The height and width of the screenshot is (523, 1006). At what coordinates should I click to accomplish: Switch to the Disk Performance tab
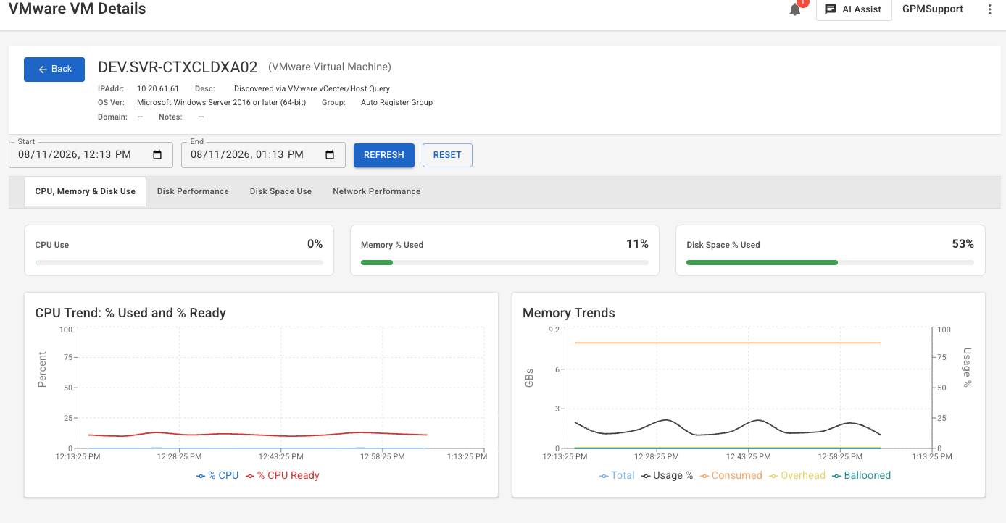pyautogui.click(x=193, y=191)
